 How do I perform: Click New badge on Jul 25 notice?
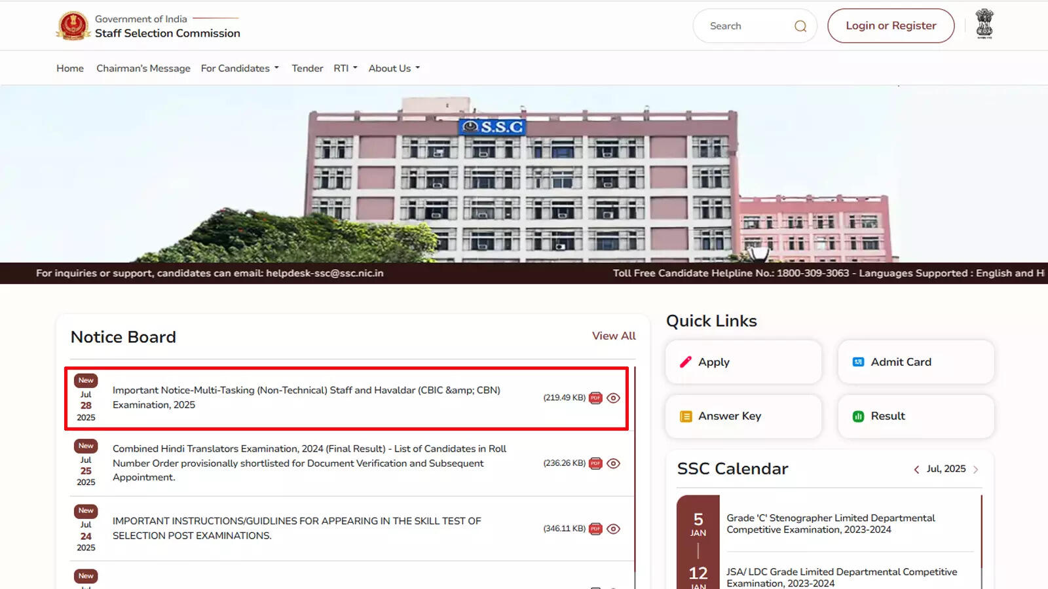tap(86, 446)
